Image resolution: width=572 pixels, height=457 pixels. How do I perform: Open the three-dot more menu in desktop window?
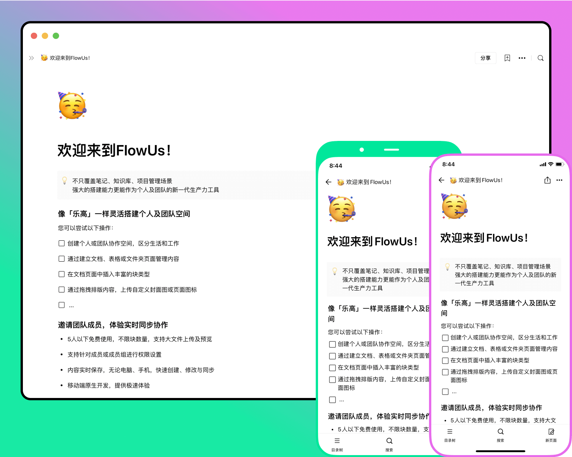click(522, 58)
